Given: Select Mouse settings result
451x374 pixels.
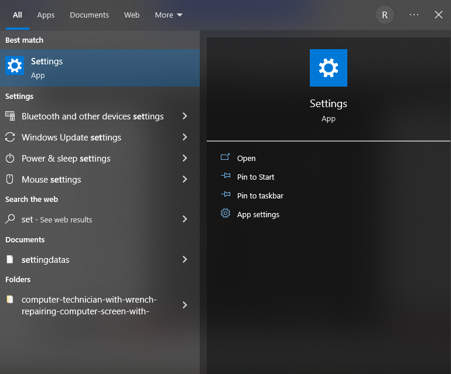Looking at the screenshot, I should [x=100, y=179].
